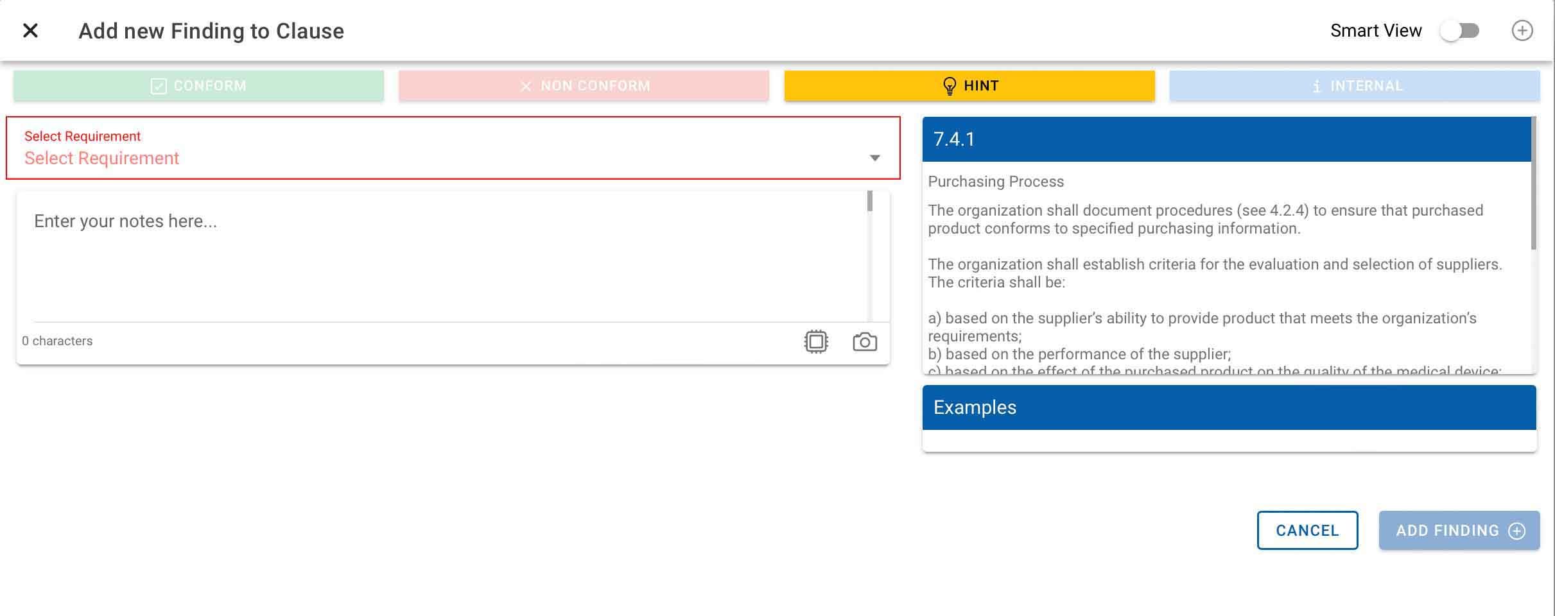Close the Add new Finding dialog
This screenshot has width=1555, height=616.
30,31
